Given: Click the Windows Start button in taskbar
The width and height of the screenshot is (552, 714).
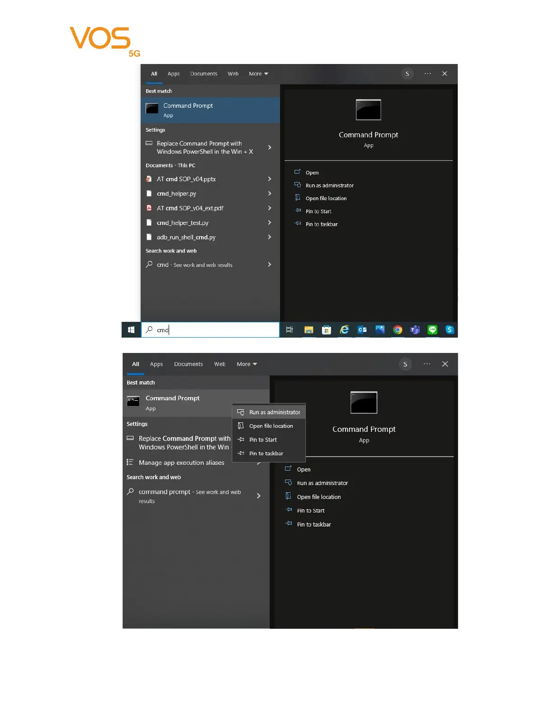Looking at the screenshot, I should click(131, 330).
